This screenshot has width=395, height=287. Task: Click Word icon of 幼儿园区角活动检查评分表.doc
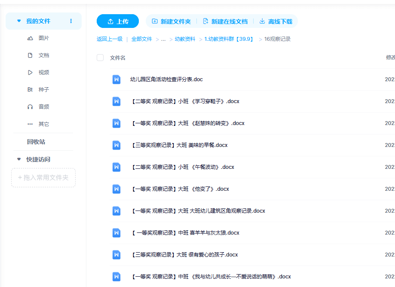point(116,79)
